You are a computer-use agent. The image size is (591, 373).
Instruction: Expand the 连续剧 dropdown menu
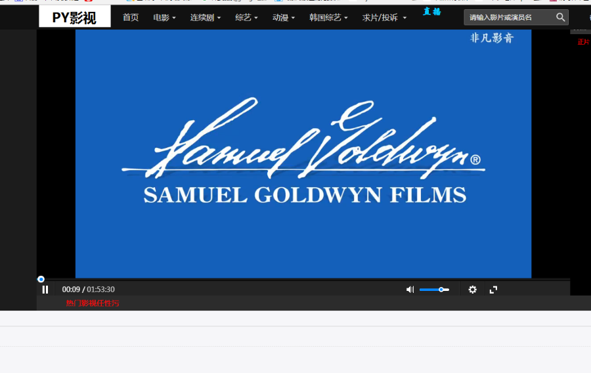(206, 17)
